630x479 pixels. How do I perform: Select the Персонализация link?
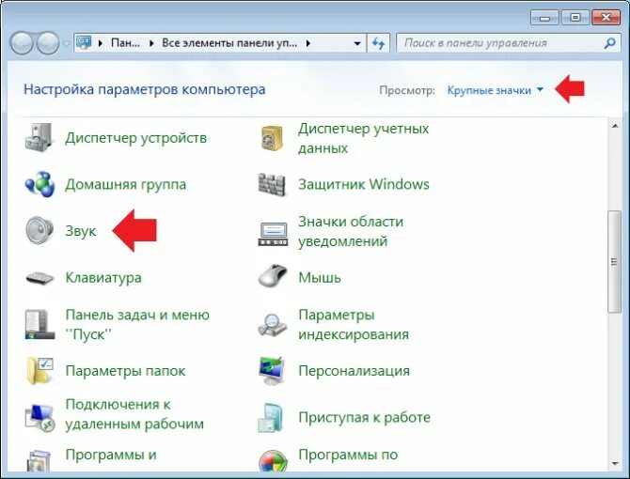coord(354,371)
